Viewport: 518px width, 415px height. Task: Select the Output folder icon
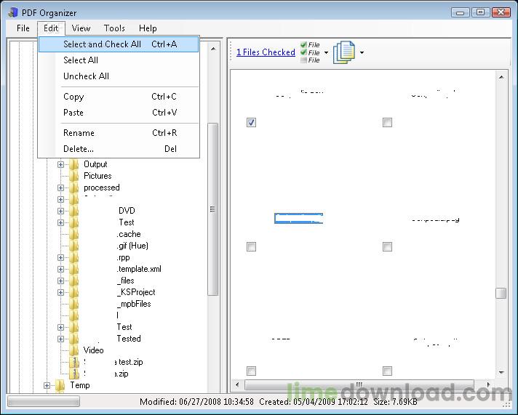(x=73, y=164)
